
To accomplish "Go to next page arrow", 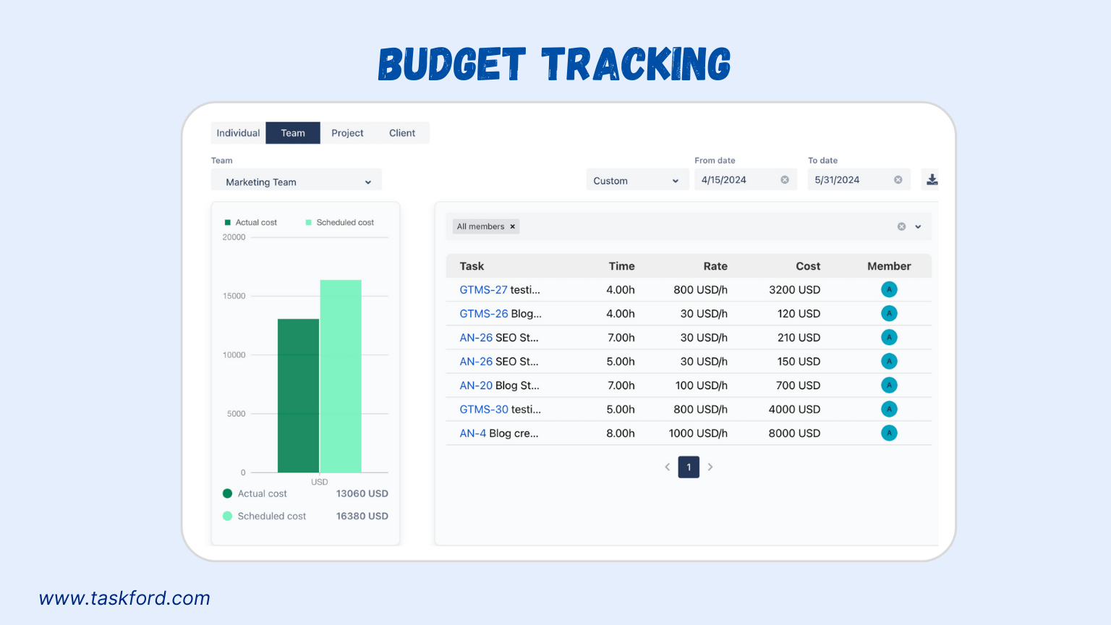I will tap(710, 467).
